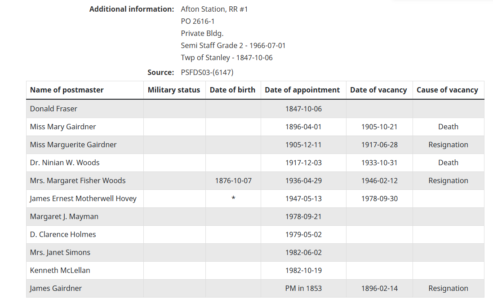493x303 pixels.
Task: Click on Dr. Ninian W. Woods
Action: pyautogui.click(x=65, y=162)
